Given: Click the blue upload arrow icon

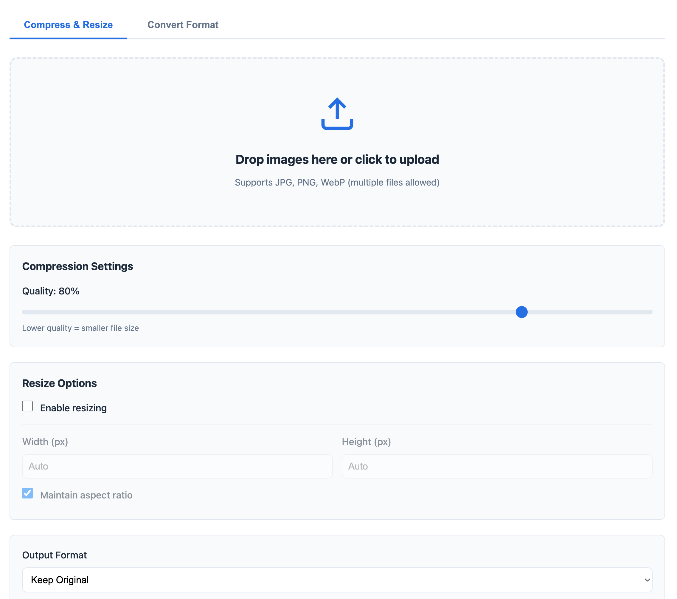Looking at the screenshot, I should click(x=337, y=113).
